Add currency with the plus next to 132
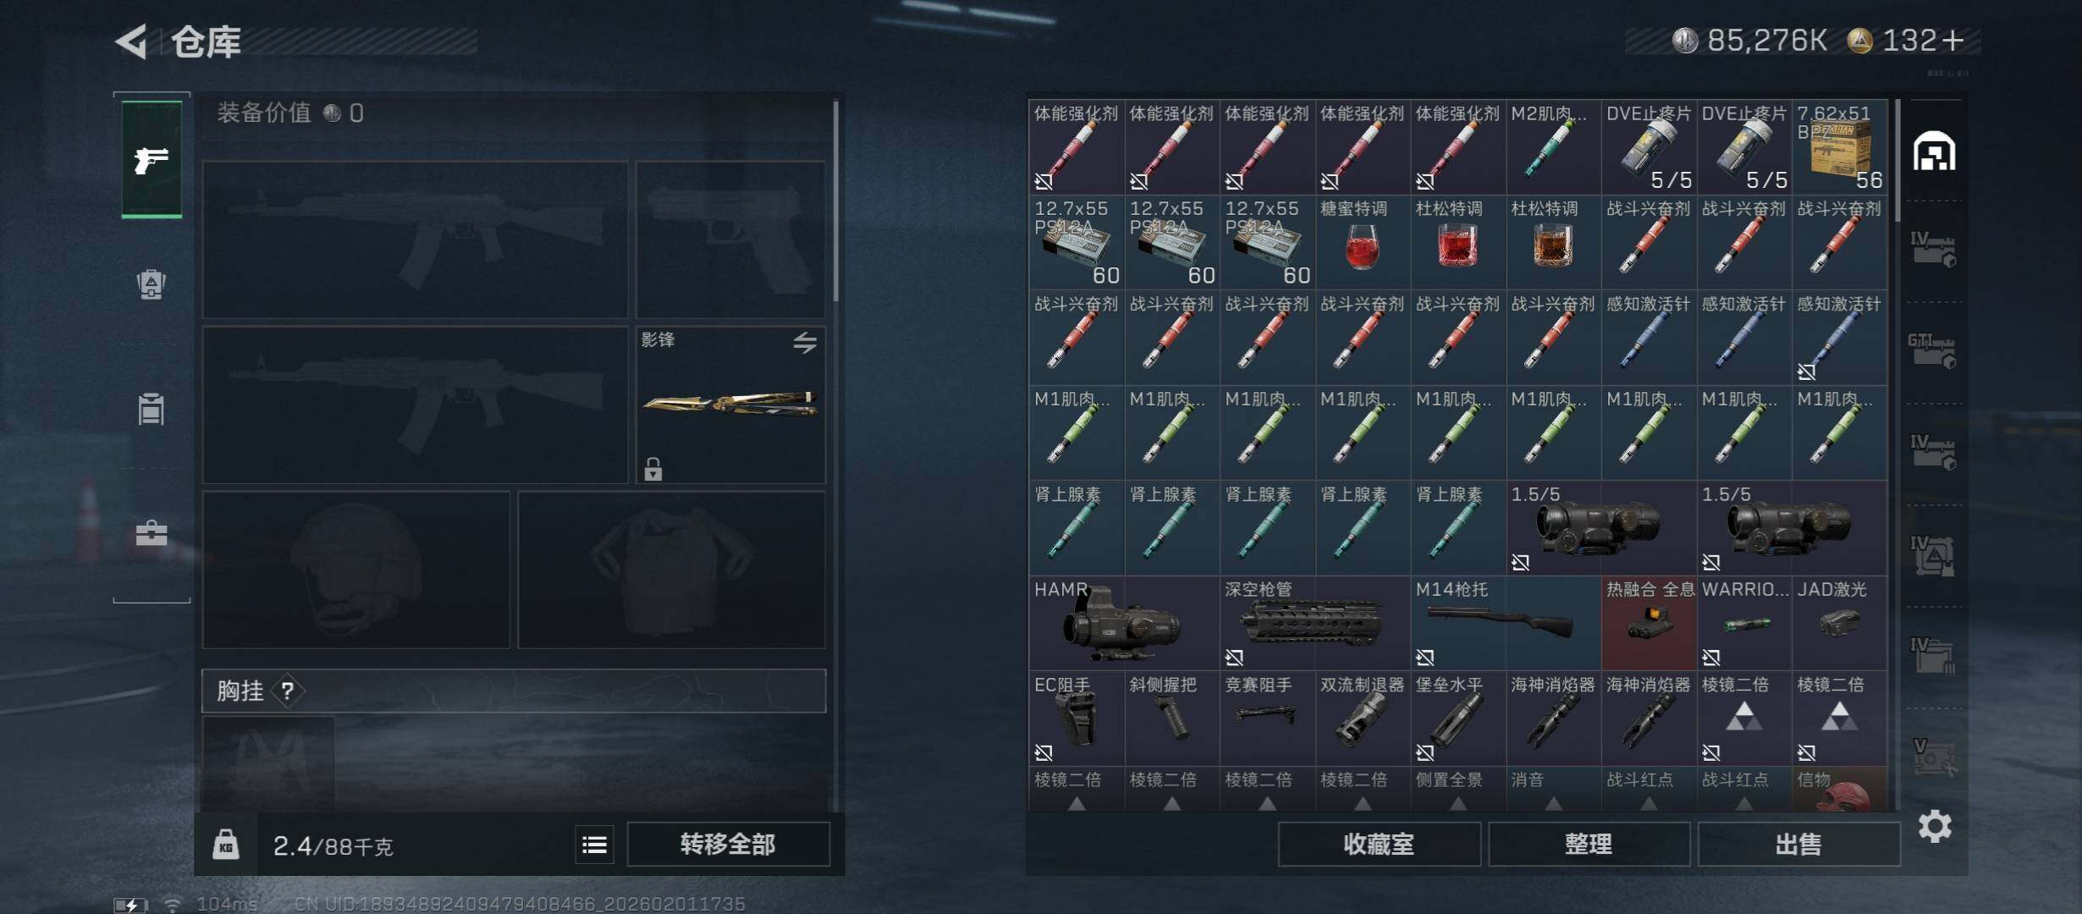2082x914 pixels. [x=1953, y=41]
